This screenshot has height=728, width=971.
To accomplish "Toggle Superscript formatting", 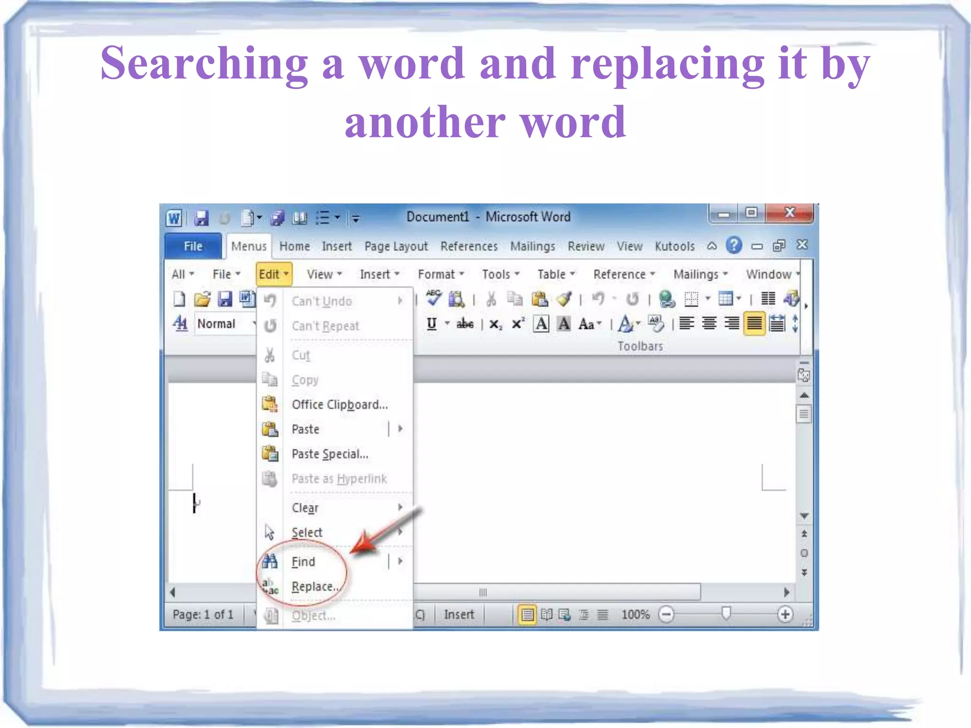I will pos(518,323).
